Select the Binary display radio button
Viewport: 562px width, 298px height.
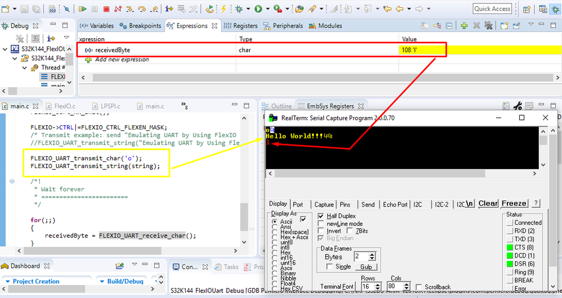[x=275, y=273]
